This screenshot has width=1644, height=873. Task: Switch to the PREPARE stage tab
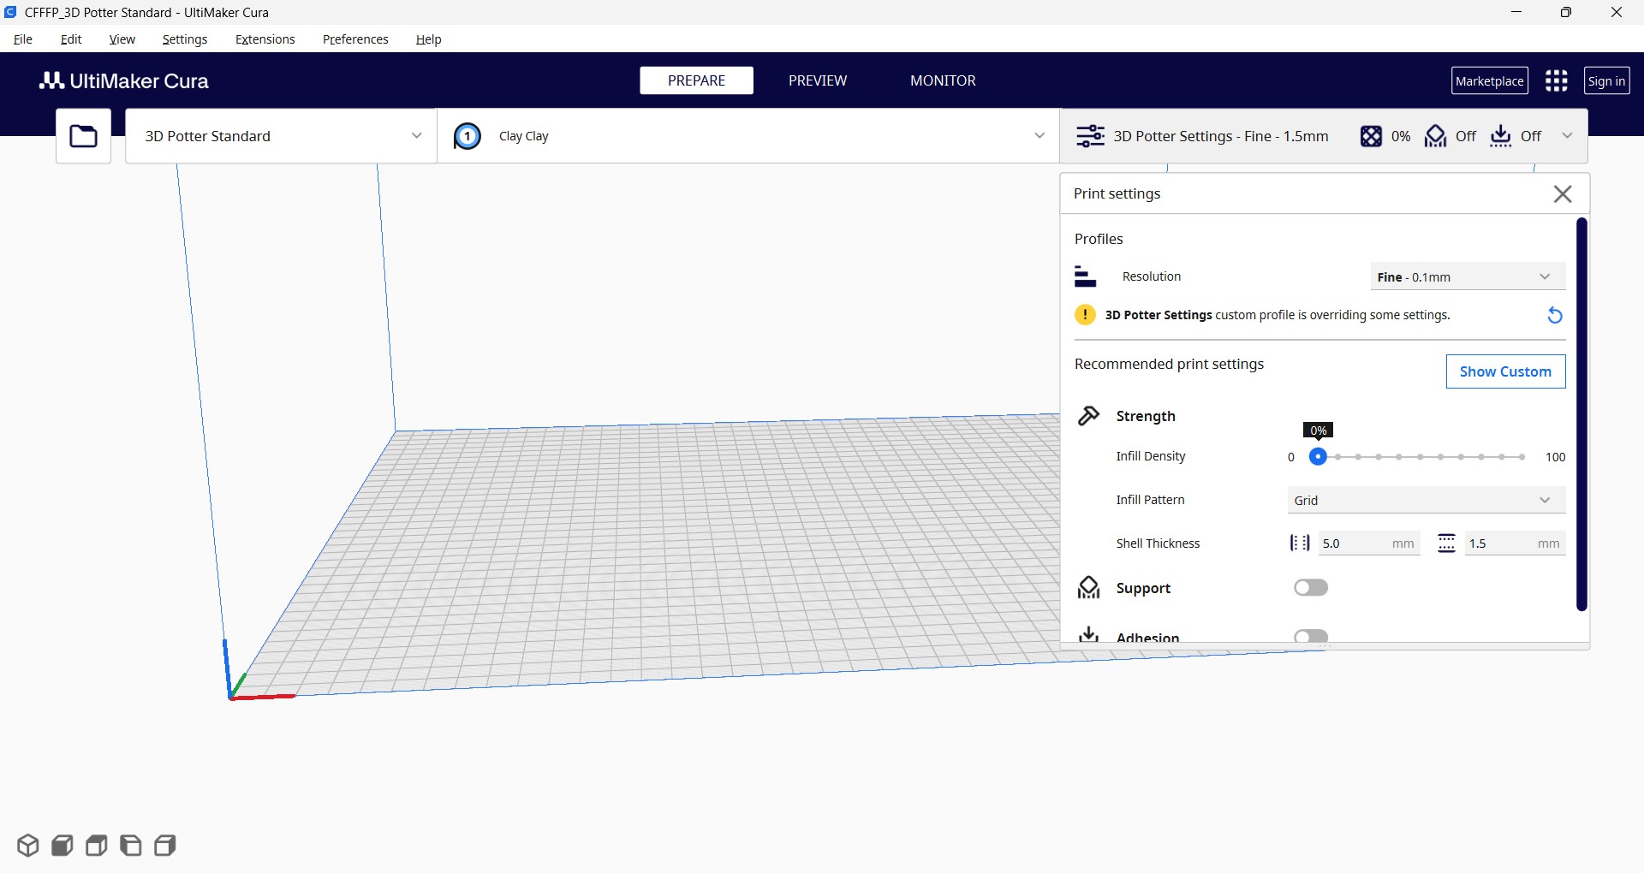pyautogui.click(x=697, y=80)
